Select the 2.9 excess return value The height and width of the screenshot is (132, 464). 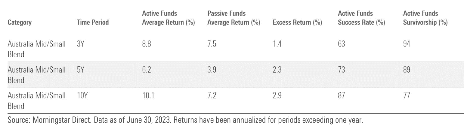click(x=277, y=96)
